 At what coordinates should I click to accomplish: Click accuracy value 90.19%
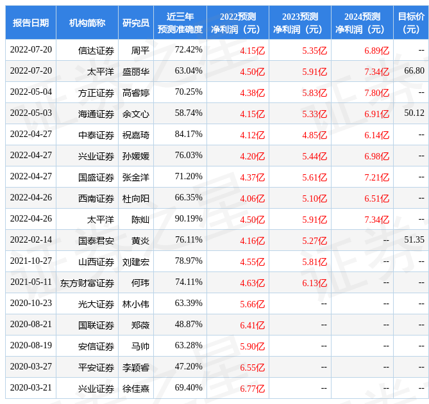click(x=189, y=219)
